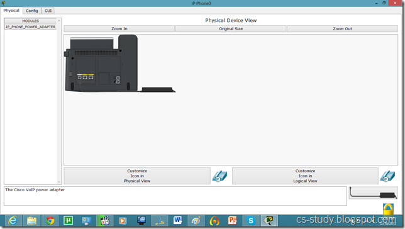Open Internet Explorer from the taskbar

pyautogui.click(x=13, y=221)
